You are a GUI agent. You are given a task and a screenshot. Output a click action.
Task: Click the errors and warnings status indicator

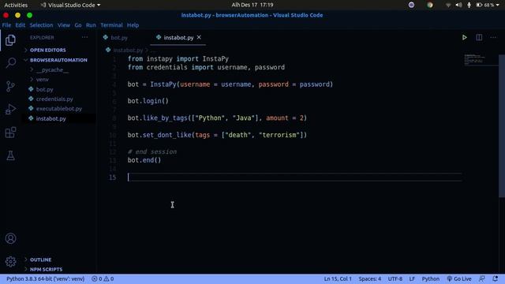pos(103,278)
